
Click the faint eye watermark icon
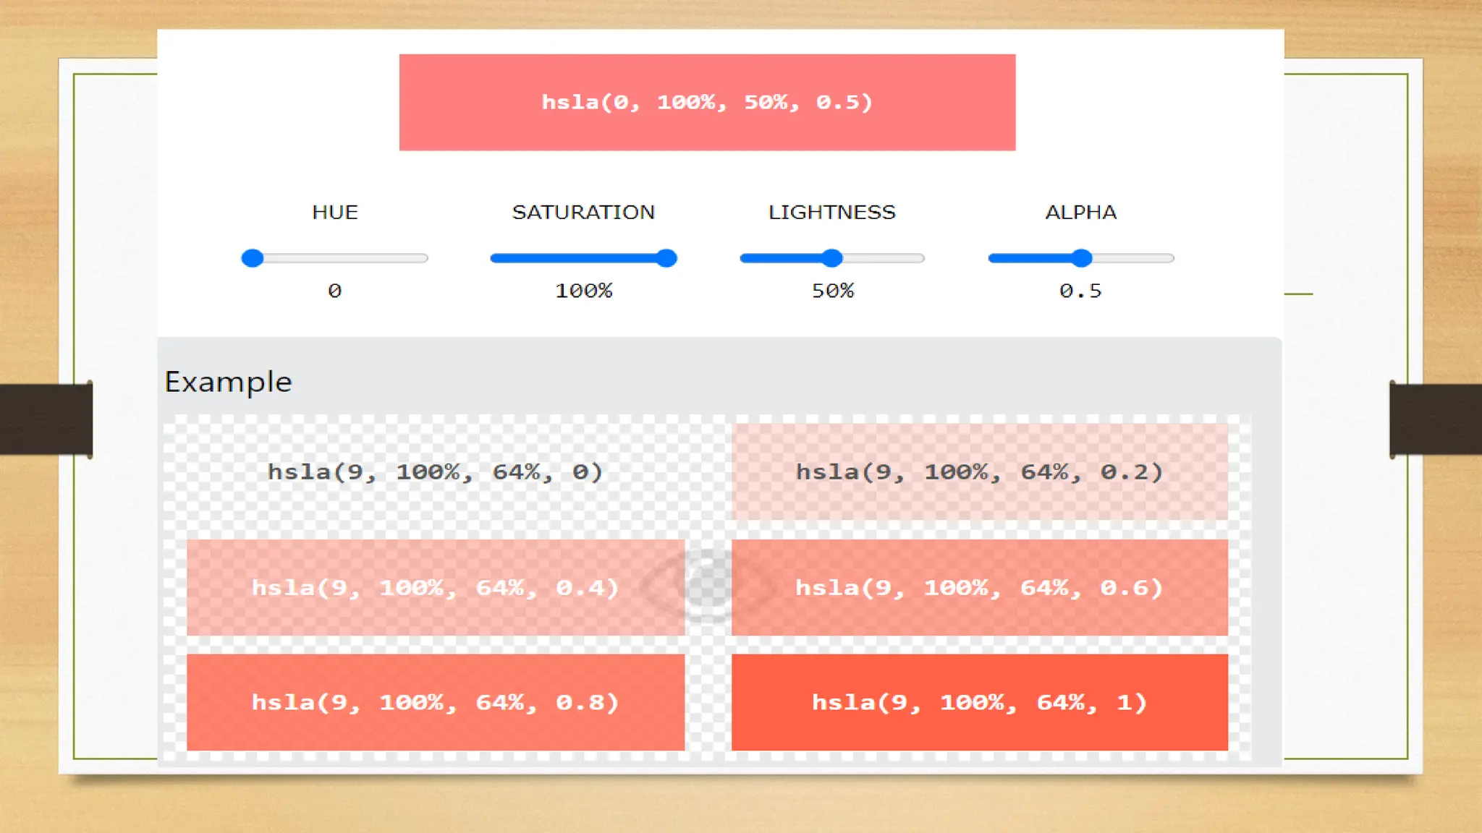point(708,586)
